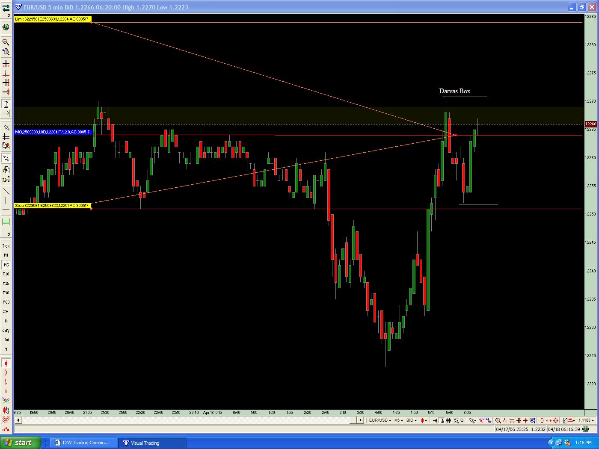Switch chart to M10 timeframe
This screenshot has height=449, width=599.
click(6, 274)
